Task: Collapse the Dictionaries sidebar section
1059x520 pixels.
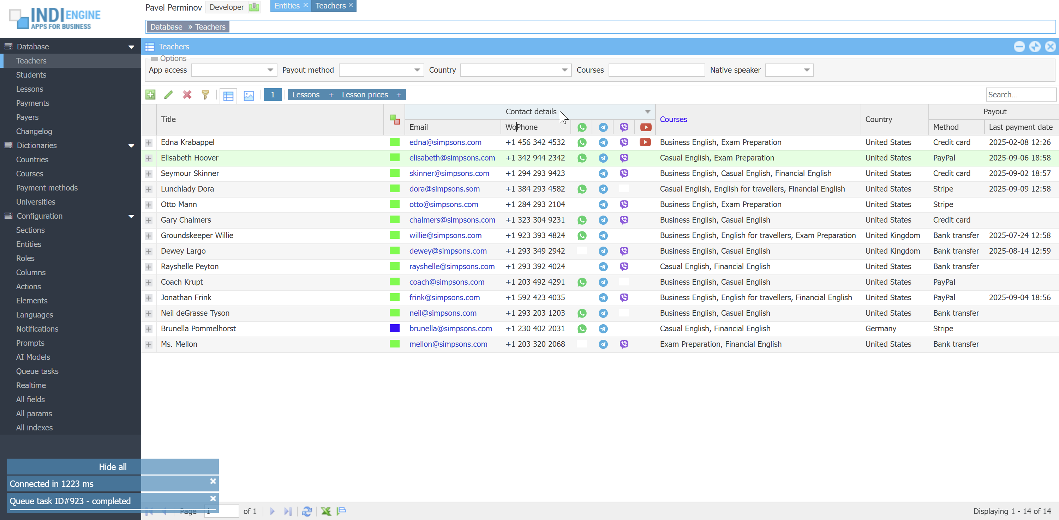Action: 131,145
